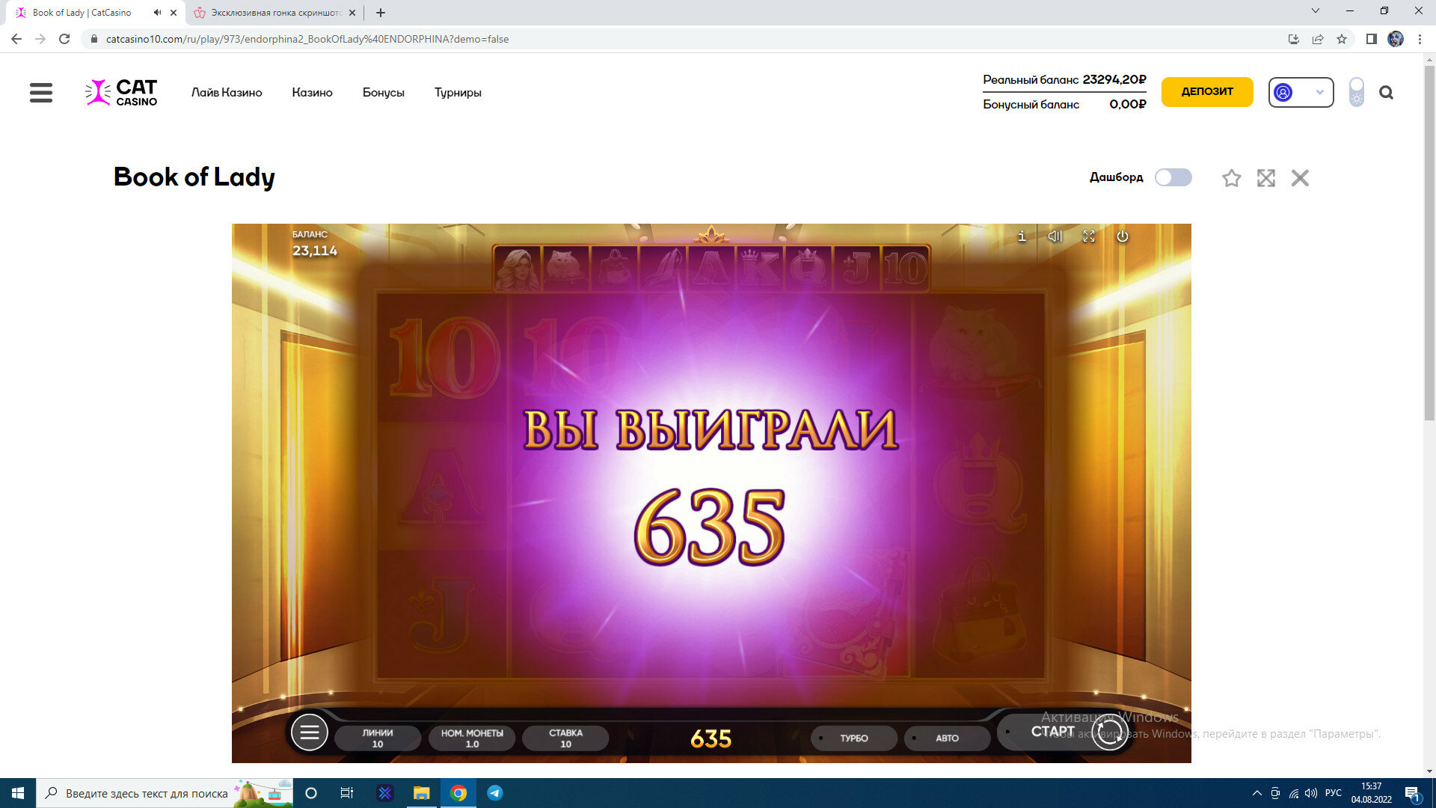Open site search magnifier icon
Image resolution: width=1436 pixels, height=808 pixels.
(1386, 93)
